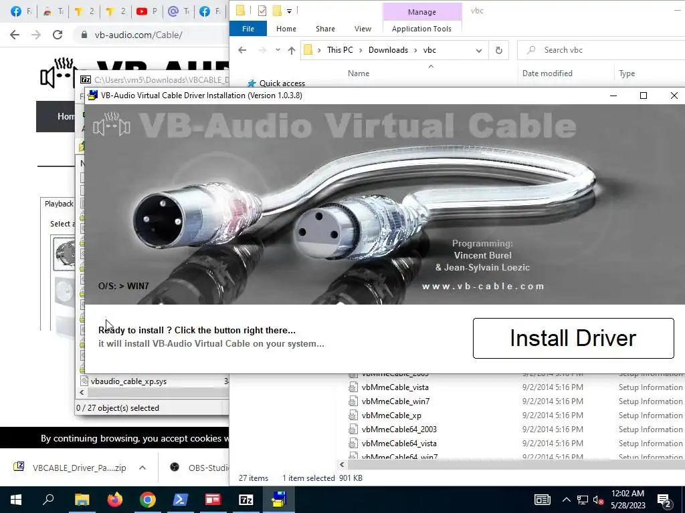Sort files by Date modified column header

pos(547,73)
